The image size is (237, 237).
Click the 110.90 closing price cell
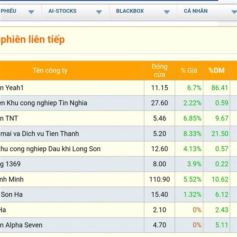160,179
